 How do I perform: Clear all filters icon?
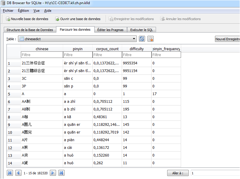(150, 39)
